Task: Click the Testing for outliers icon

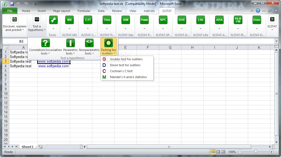Action: pos(108,43)
